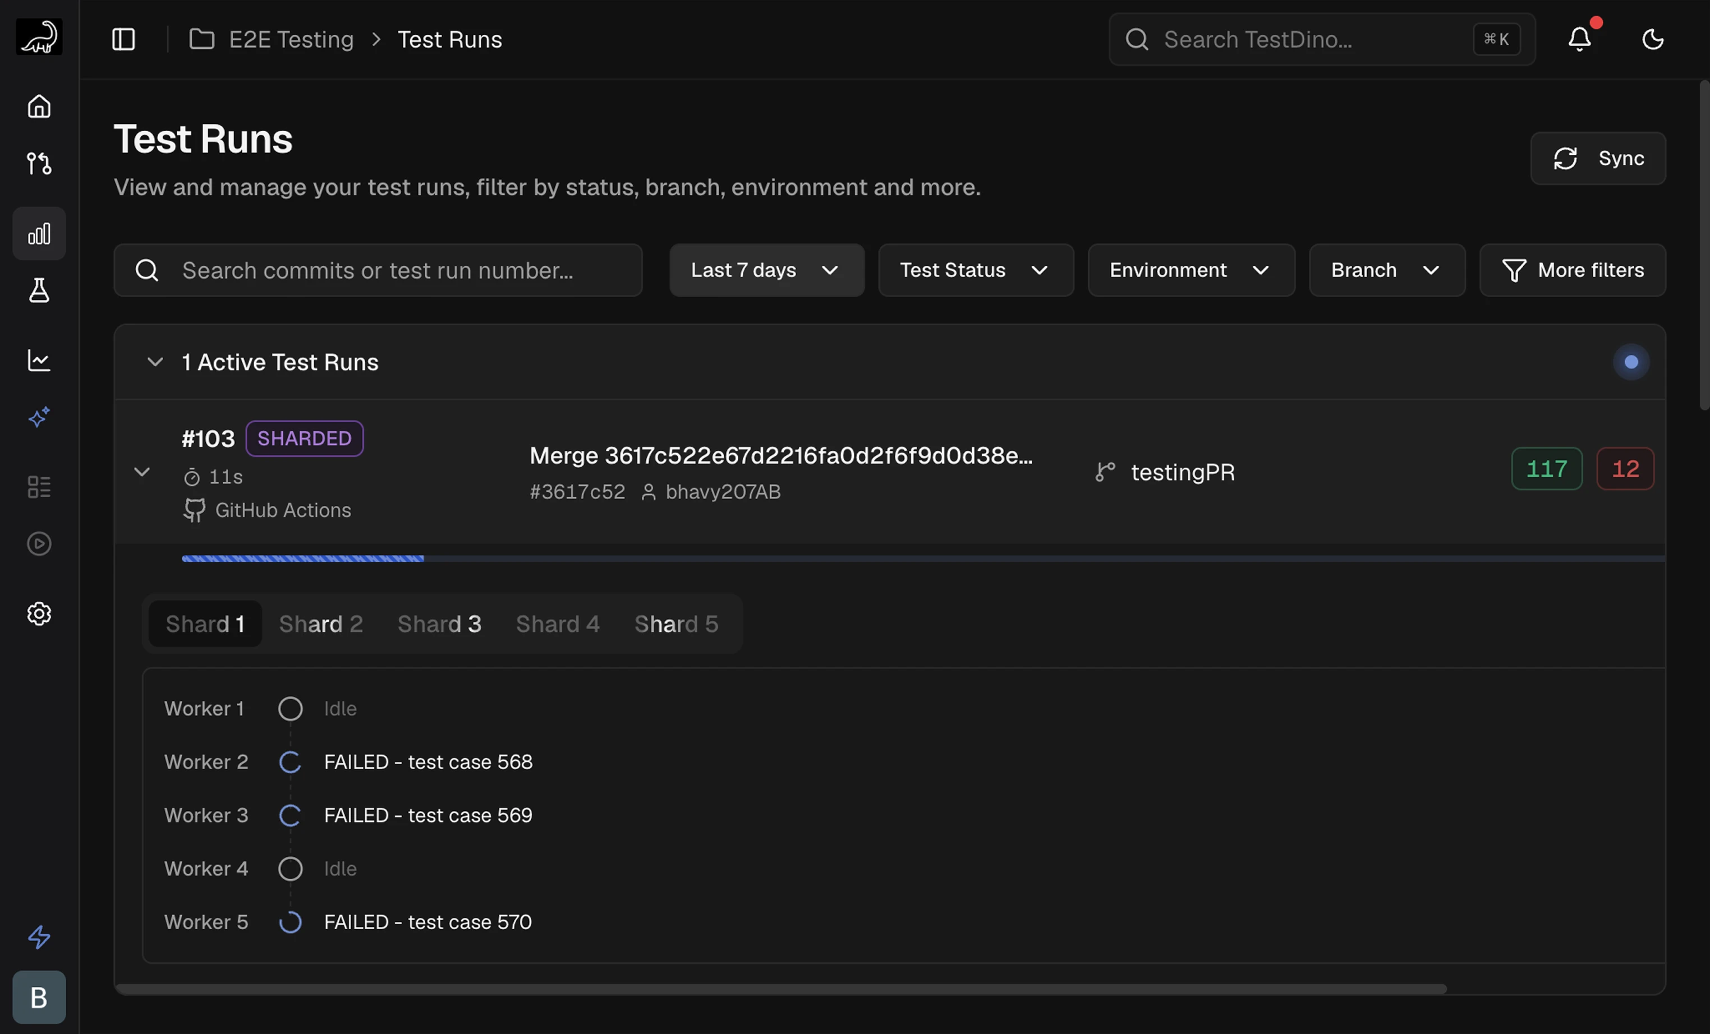
Task: Click the horizontal scrollbar at bottom
Action: click(782, 990)
